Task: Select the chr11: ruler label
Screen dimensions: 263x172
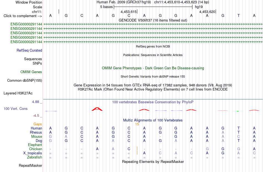Action: tap(37, 12)
